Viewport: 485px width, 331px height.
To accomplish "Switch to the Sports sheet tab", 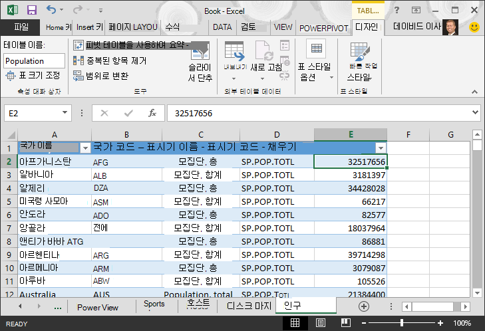I will click(x=154, y=304).
